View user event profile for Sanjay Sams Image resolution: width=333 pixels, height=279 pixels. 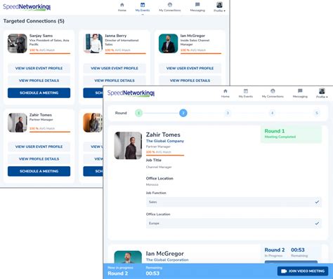coord(39,68)
